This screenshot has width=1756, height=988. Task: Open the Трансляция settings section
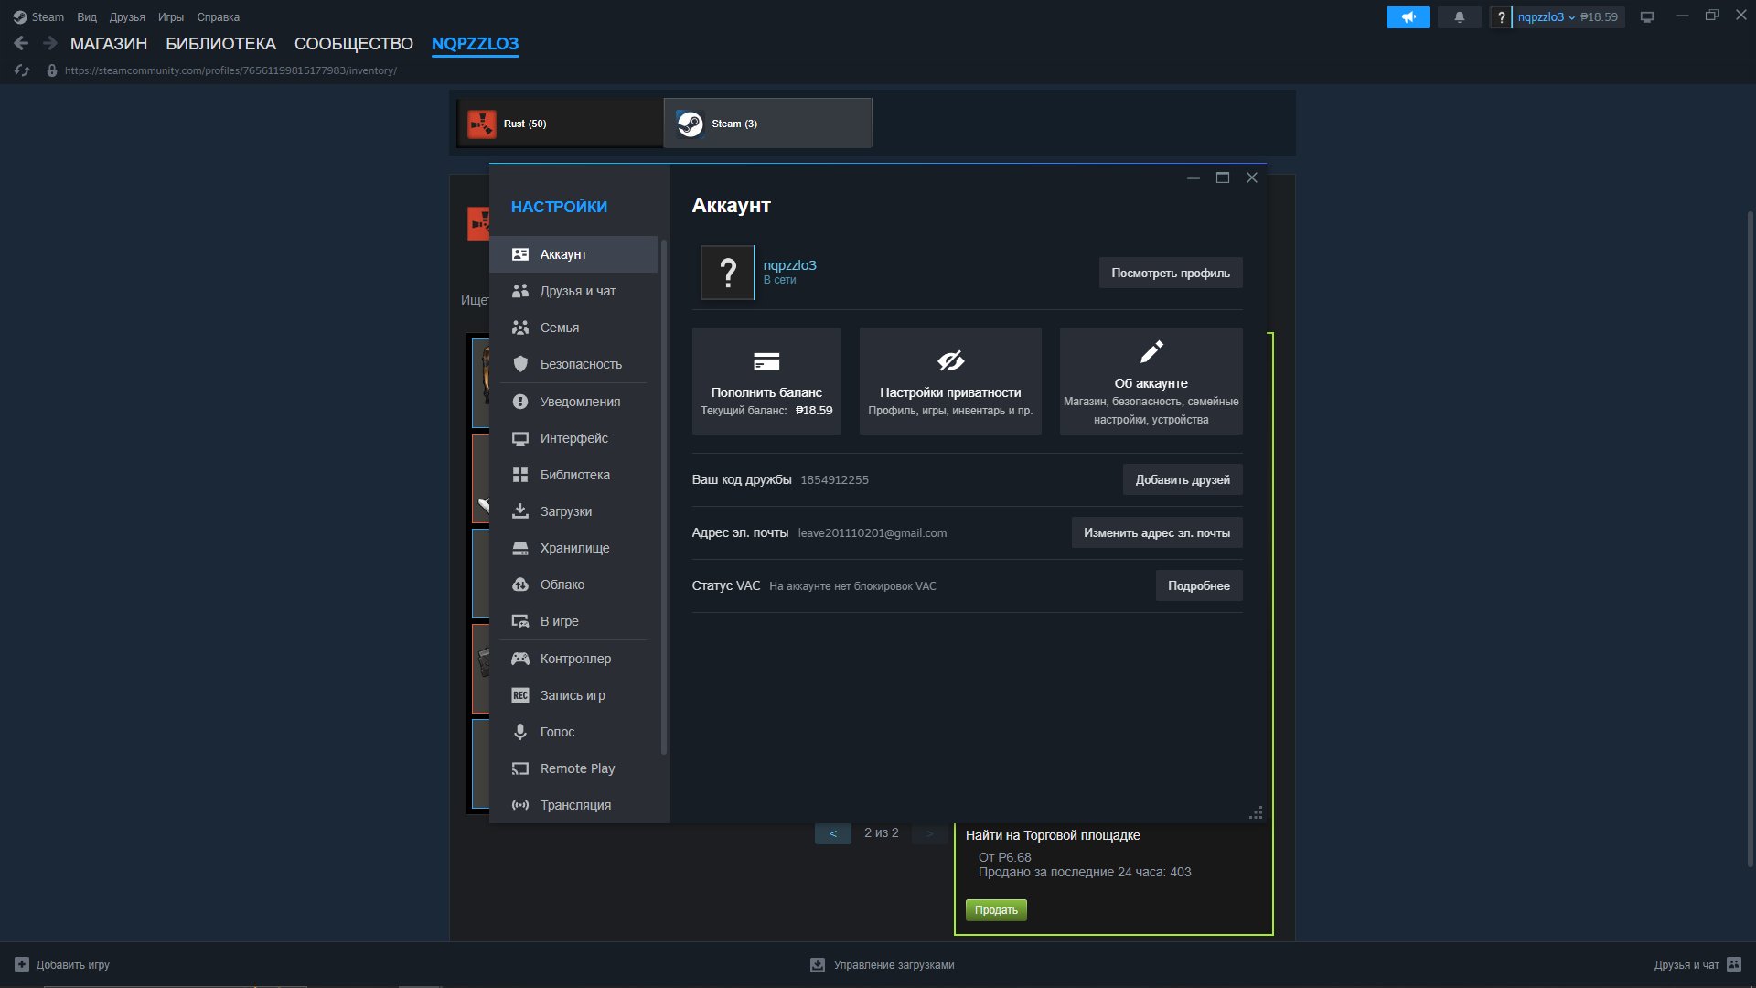point(573,805)
